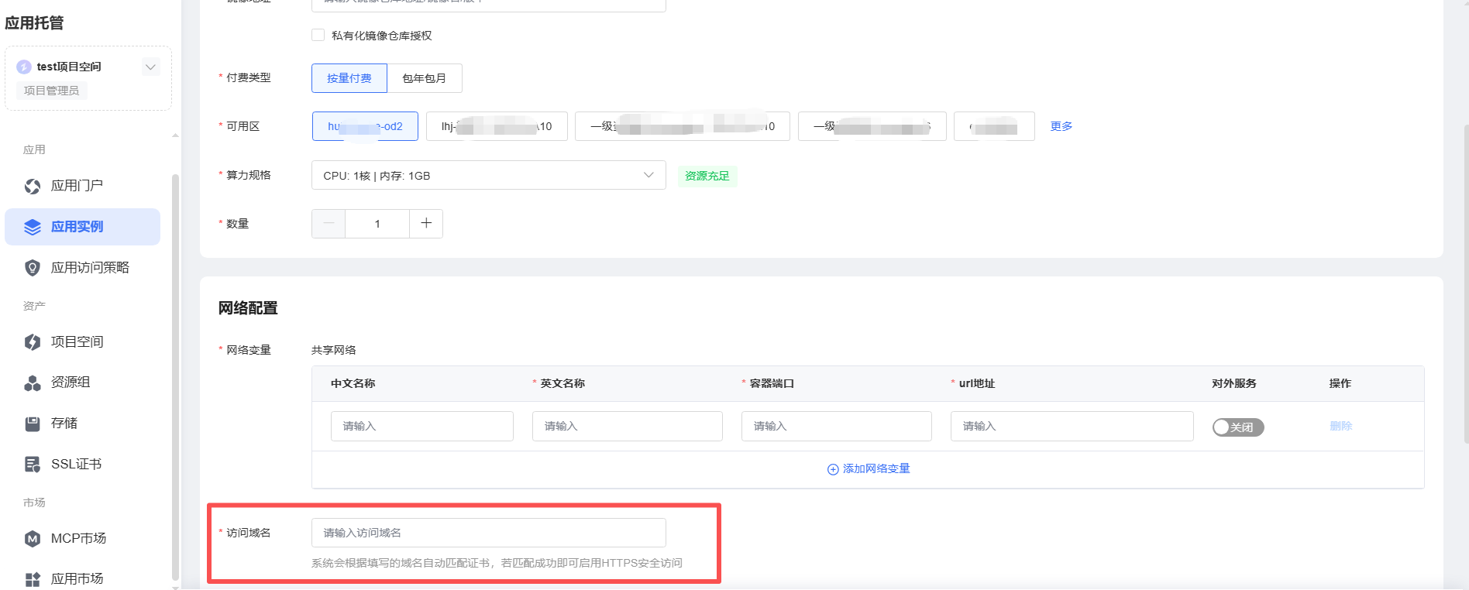
Task: Click the 数量 value field
Action: [x=377, y=224]
